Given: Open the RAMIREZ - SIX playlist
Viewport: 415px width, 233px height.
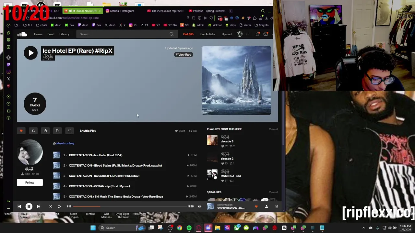Looking at the screenshot, I should (231, 176).
